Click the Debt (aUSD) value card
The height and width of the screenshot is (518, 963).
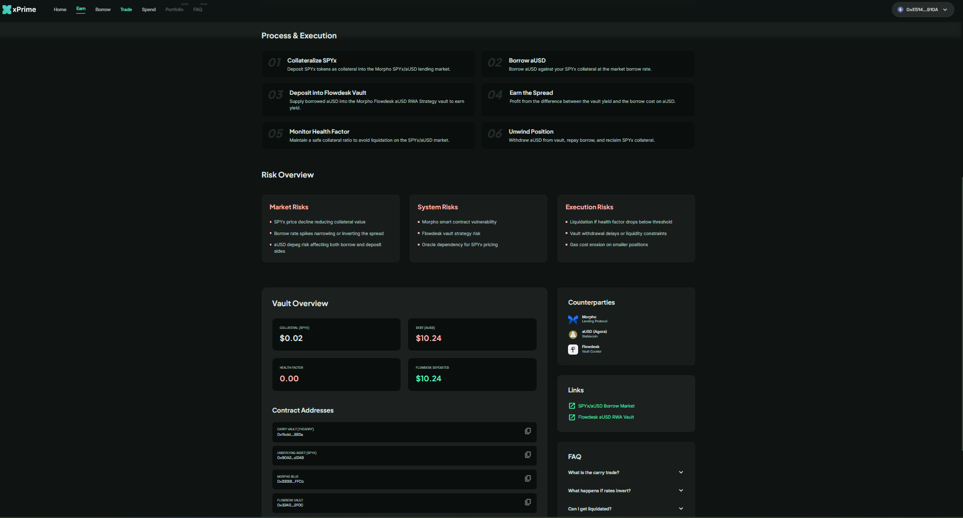pos(472,334)
